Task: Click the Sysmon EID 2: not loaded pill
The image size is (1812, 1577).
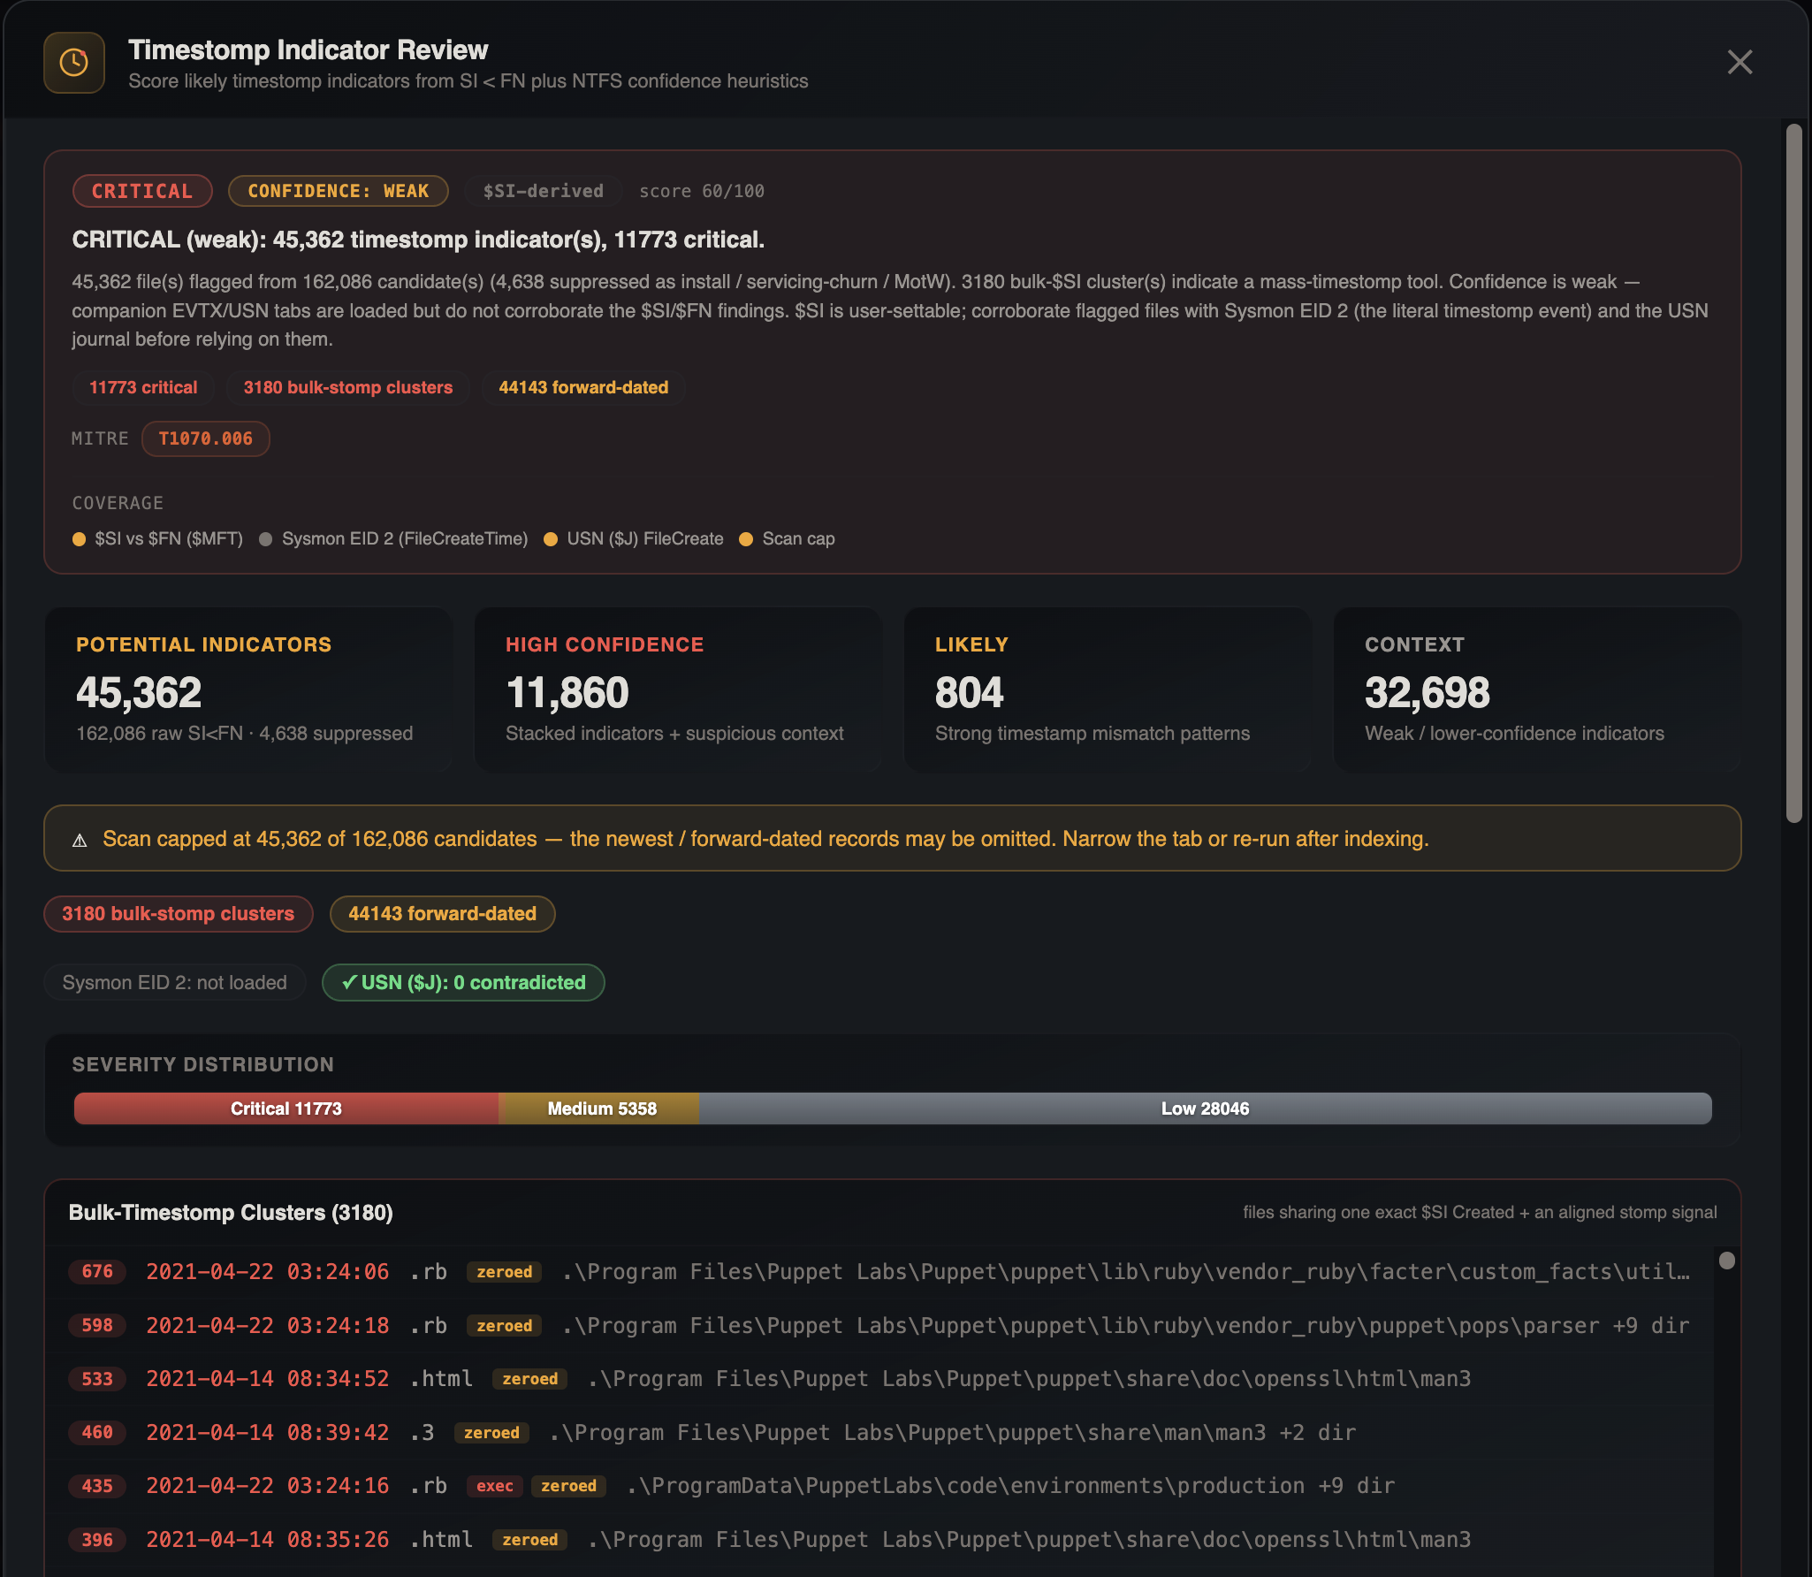Action: (175, 983)
